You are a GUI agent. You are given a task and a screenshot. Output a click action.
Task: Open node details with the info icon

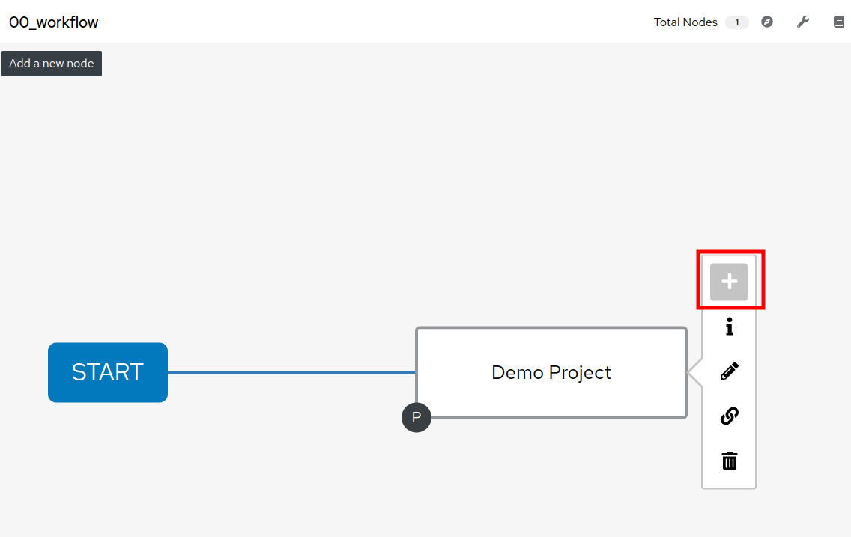(x=729, y=327)
